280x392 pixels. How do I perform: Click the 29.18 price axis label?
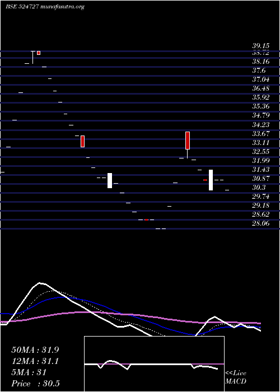[260, 206]
